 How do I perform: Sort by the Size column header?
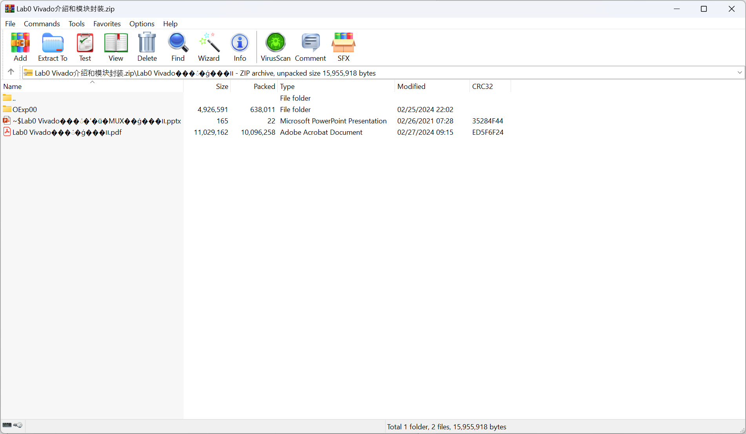[207, 87]
